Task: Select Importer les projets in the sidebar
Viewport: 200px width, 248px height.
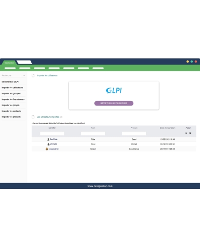Action: tap(10, 105)
